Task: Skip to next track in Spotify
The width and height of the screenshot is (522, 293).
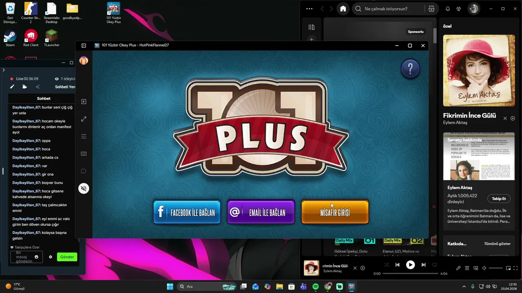Action: (423, 265)
